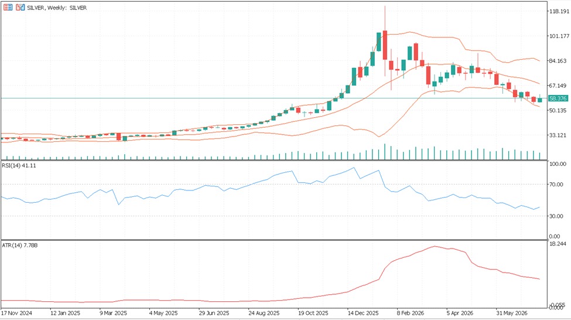This screenshot has height=320, width=571.
Task: Click the 31 May 2026 date label
Action: click(512, 313)
